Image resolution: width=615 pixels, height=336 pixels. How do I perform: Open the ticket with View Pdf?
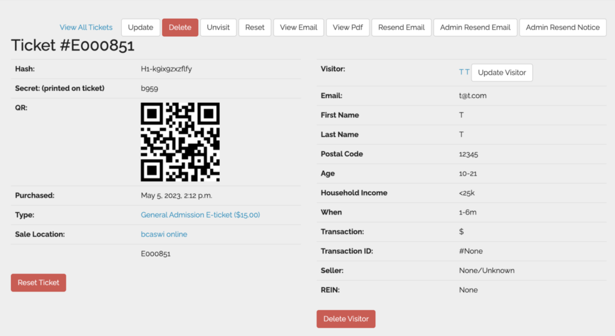pyautogui.click(x=348, y=28)
